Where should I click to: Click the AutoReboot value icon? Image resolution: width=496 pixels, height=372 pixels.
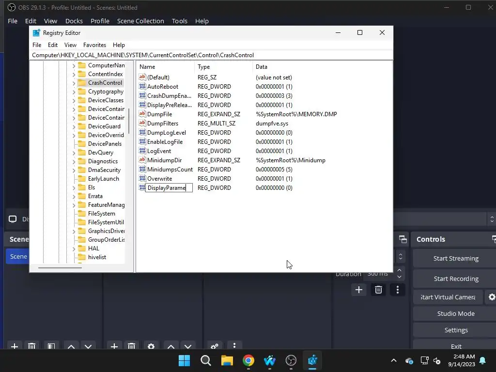[x=142, y=86]
